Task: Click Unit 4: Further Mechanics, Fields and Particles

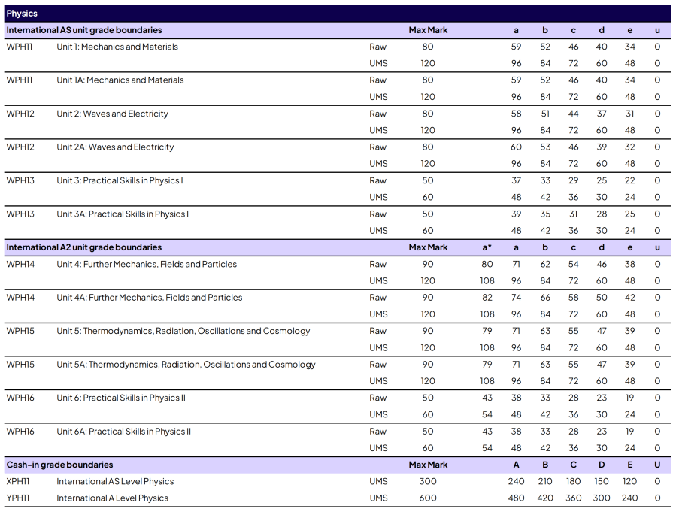Action: point(147,265)
